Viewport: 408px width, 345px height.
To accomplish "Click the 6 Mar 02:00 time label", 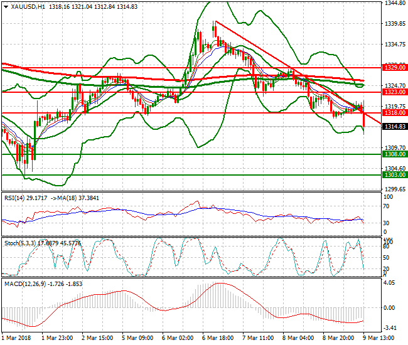I will 178,338.
